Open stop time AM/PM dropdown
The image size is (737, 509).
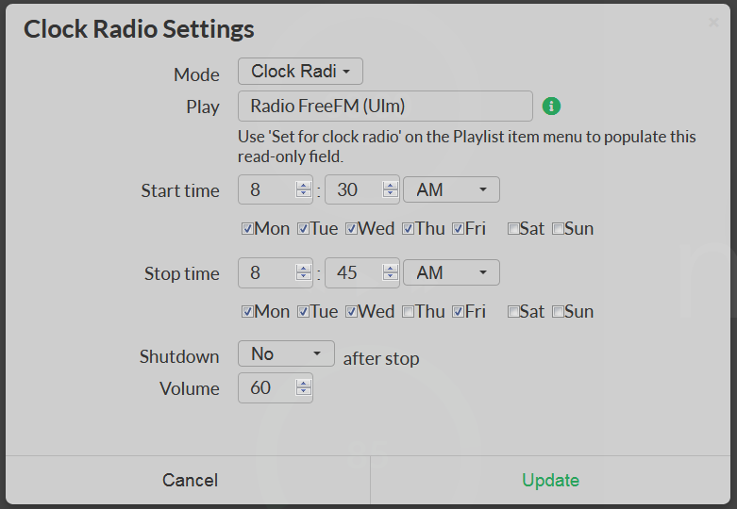click(x=451, y=273)
